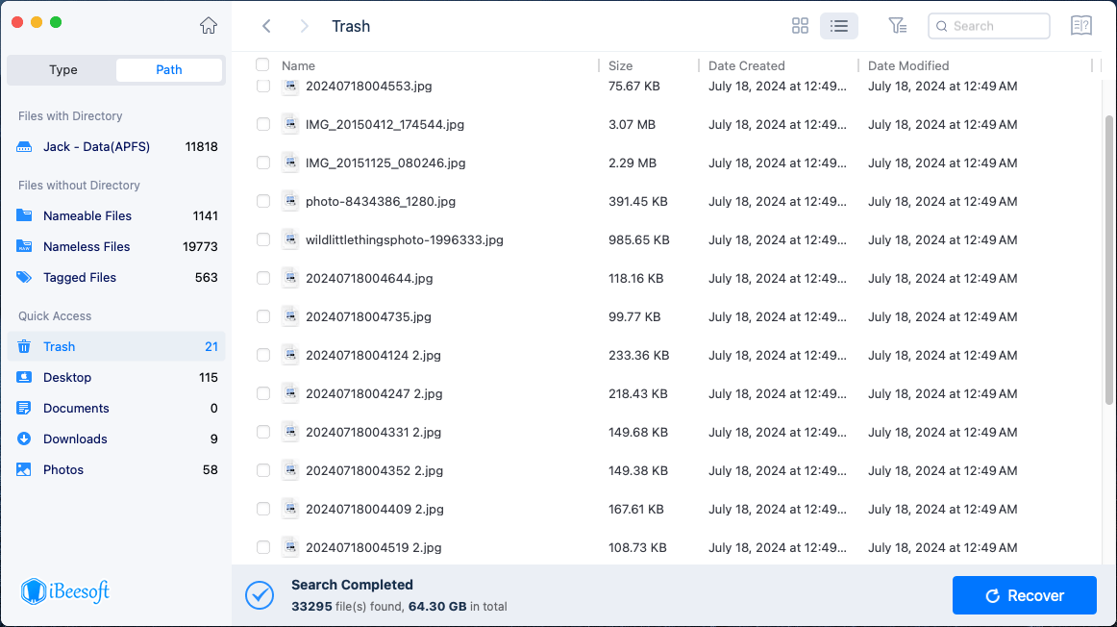Open Nameless Files category
The width and height of the screenshot is (1117, 627).
116,246
